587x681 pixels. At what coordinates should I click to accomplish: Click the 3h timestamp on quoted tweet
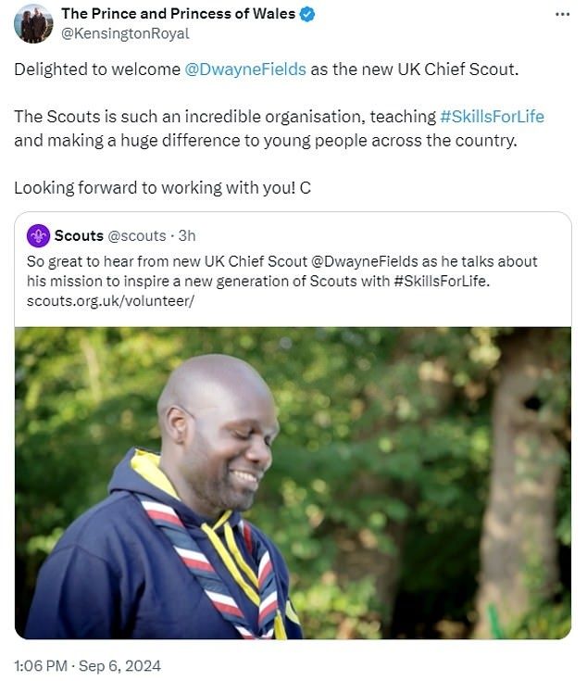pos(187,235)
